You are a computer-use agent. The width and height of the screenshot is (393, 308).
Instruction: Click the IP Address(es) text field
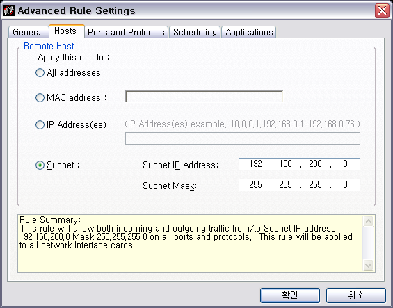click(x=243, y=138)
